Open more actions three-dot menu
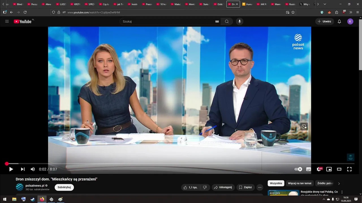Image resolution: width=362 pixels, height=203 pixels. [x=260, y=187]
